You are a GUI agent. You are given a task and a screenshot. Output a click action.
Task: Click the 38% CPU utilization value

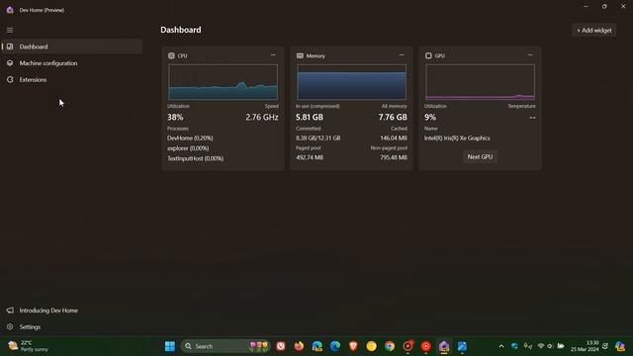pyautogui.click(x=175, y=117)
